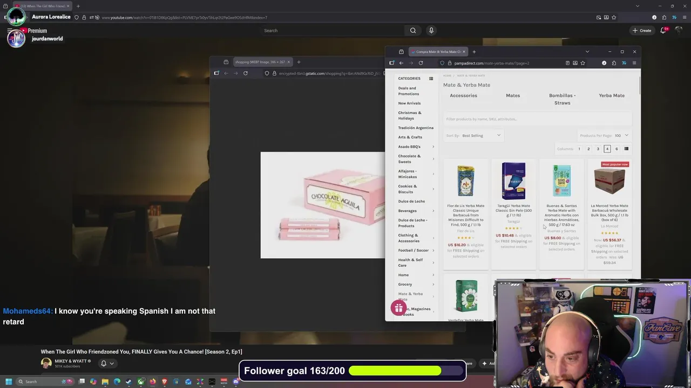Select the 4 columns layout option
691x388 pixels.
pos(607,149)
